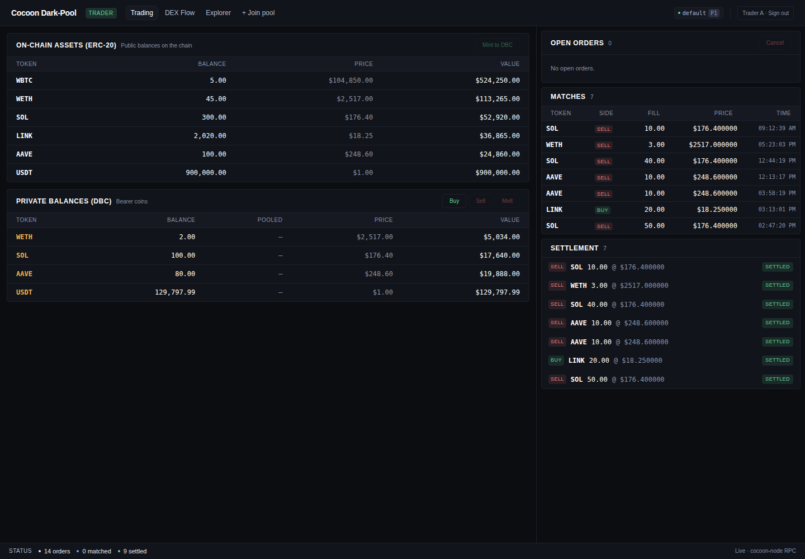805x559 pixels.
Task: Click the OPEN ORDERS panel heading
Action: tap(577, 43)
